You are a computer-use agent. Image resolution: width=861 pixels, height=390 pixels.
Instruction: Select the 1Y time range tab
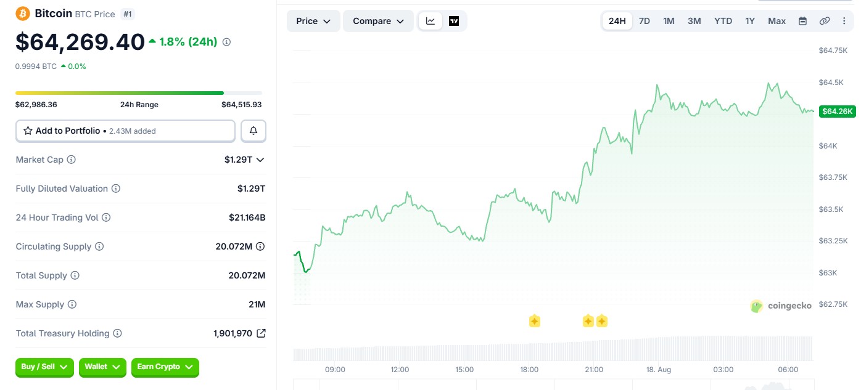(750, 21)
